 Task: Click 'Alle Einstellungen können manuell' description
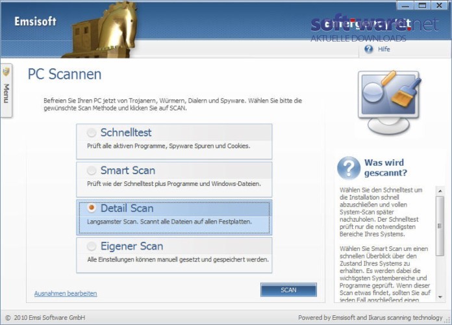pos(178,259)
